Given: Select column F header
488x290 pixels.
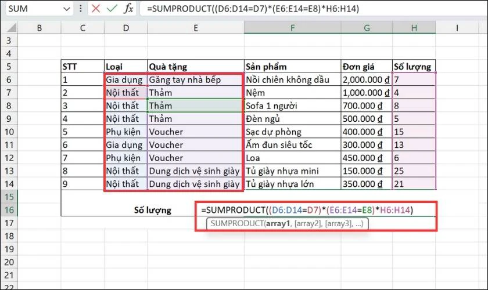Looking at the screenshot, I should (293, 28).
